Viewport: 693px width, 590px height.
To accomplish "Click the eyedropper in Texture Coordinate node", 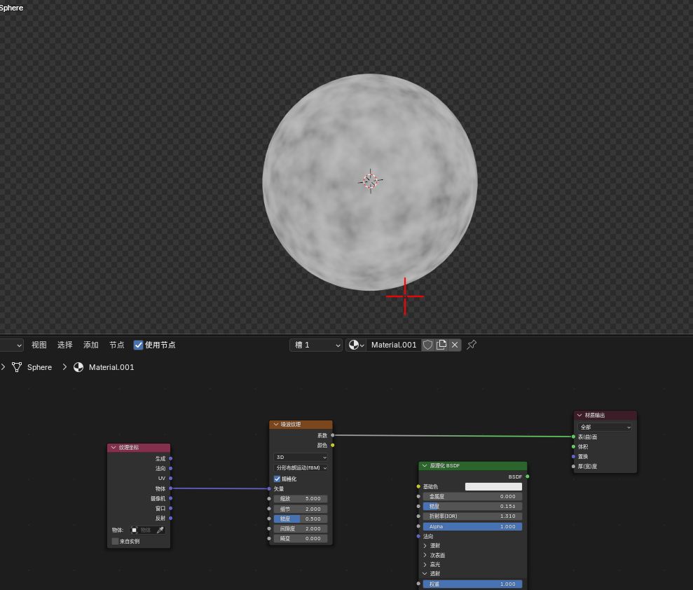I will click(160, 530).
